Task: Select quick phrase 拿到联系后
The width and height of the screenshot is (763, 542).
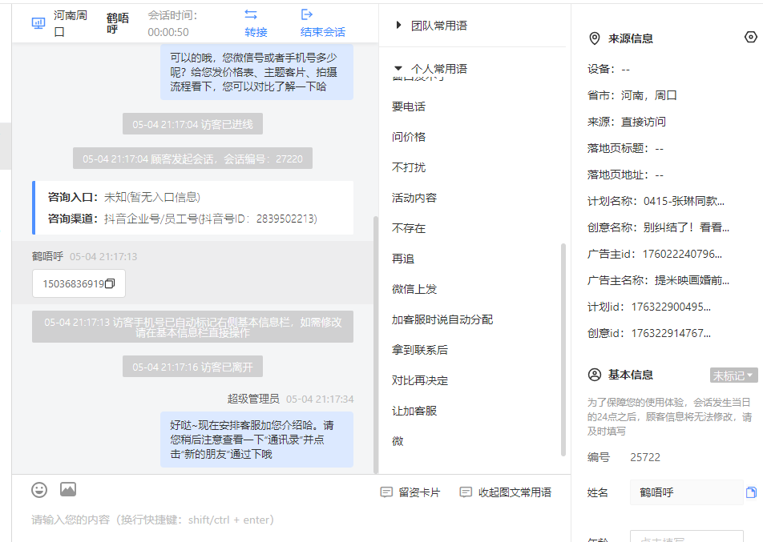Action: 419,350
